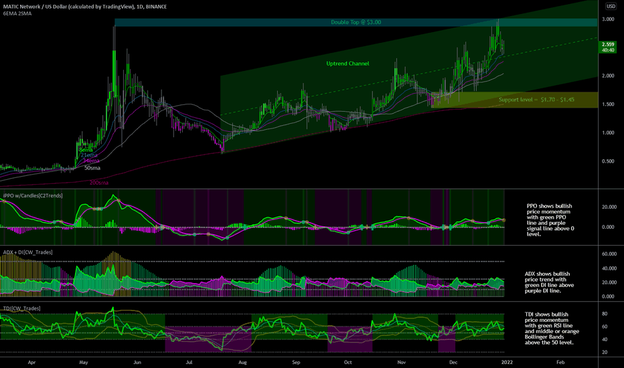Select the TDI bullish momentum note text
This screenshot has width=624, height=368.
[552, 329]
